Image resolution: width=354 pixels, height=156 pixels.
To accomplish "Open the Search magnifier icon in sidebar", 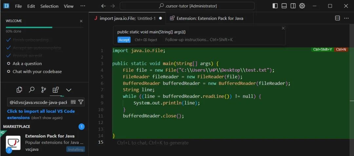I will click(31, 90).
